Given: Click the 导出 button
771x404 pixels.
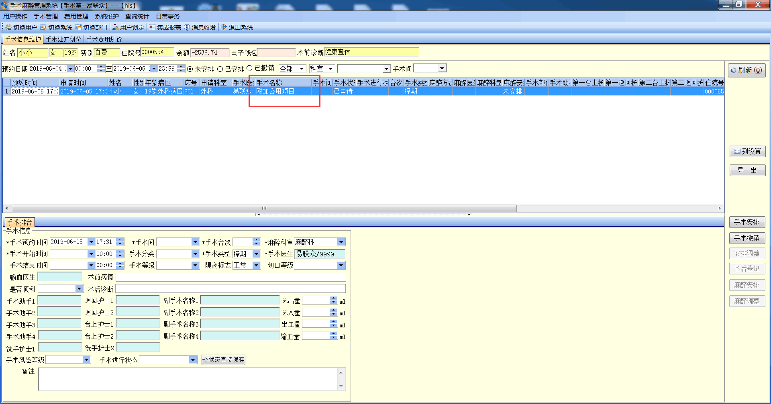Looking at the screenshot, I should (747, 170).
